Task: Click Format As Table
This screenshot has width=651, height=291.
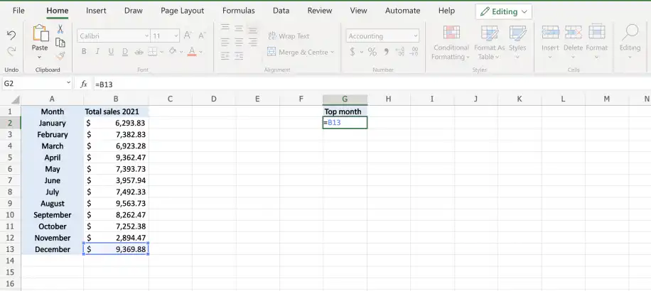Action: click(x=490, y=43)
